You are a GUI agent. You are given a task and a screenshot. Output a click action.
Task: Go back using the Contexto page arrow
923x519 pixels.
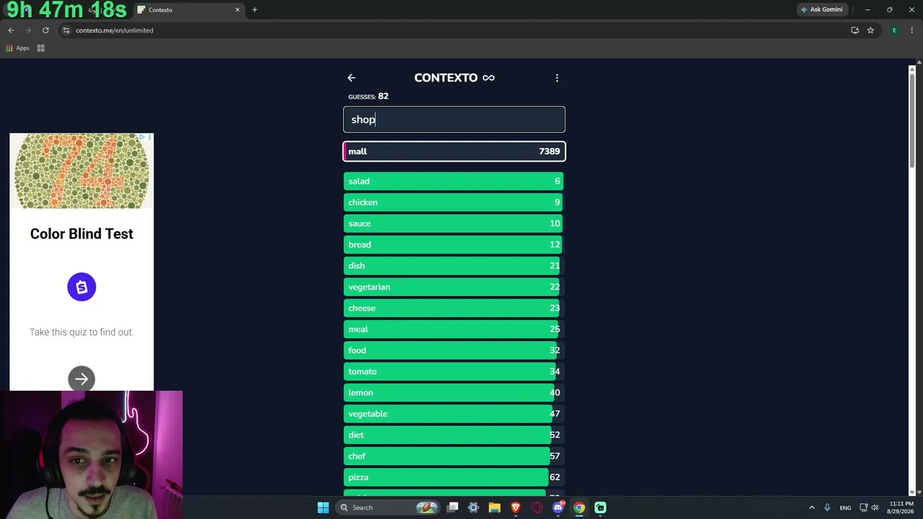click(351, 78)
